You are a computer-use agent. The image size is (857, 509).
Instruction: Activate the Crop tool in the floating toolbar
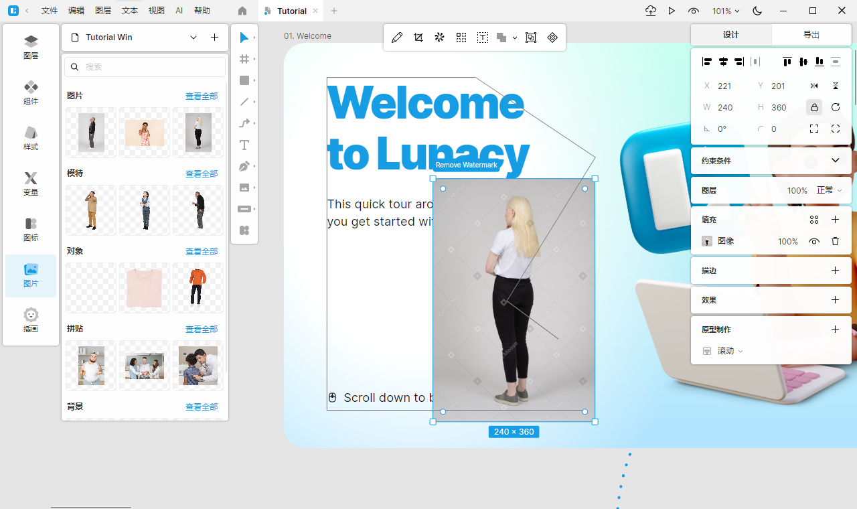pyautogui.click(x=418, y=38)
